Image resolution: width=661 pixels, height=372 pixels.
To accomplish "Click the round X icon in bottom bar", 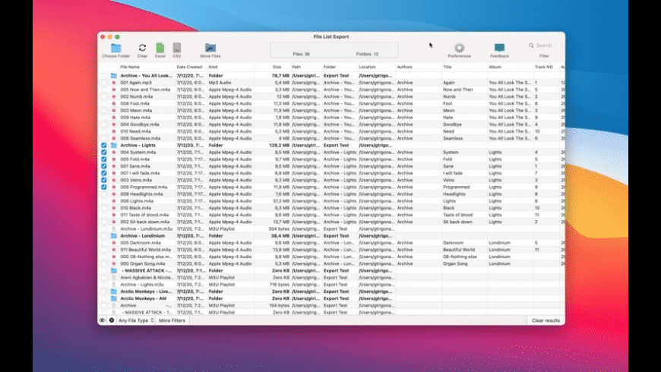I will coord(112,320).
